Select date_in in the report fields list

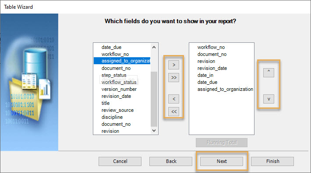click(205, 75)
